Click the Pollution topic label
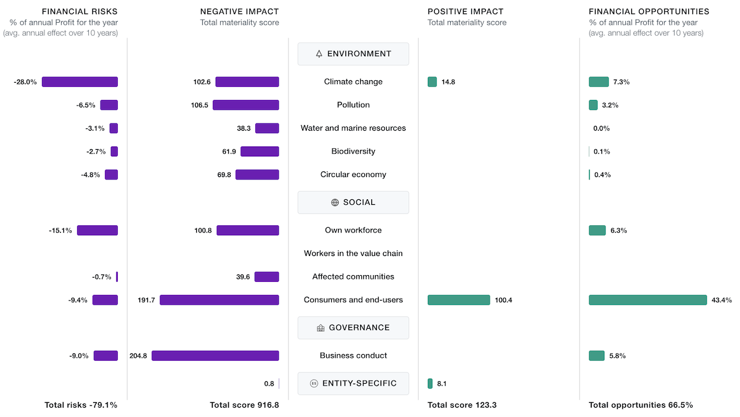This screenshot has width=740, height=417. (353, 105)
